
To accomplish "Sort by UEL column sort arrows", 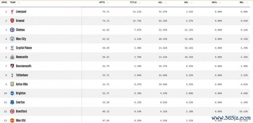I will pos(191,3).
